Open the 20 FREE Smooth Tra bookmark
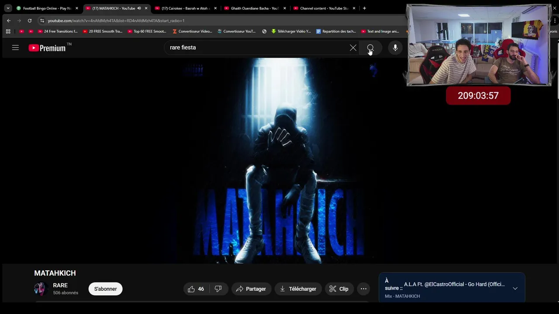 (103, 31)
